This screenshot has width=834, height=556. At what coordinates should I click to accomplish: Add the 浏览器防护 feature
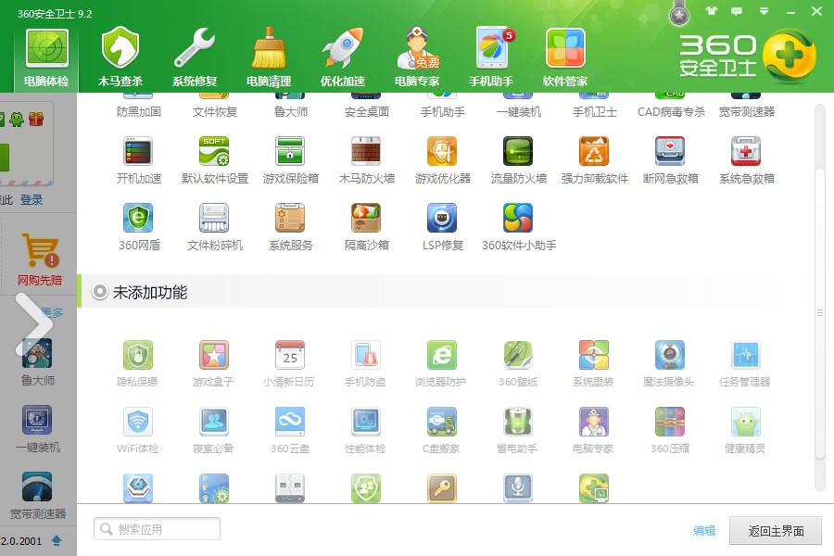[x=441, y=364]
